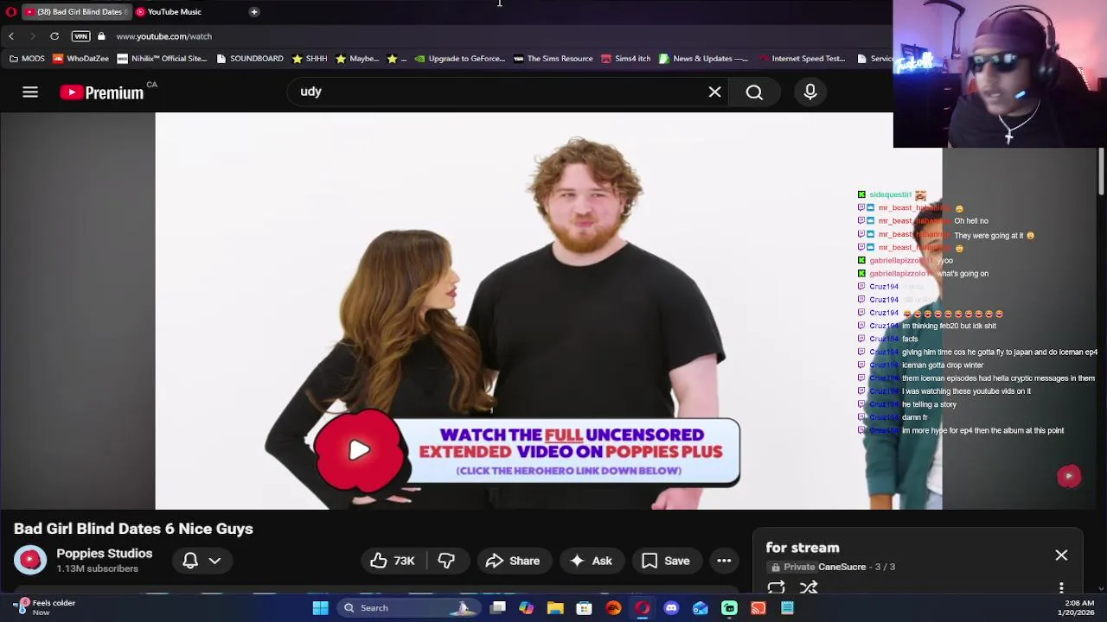The image size is (1107, 622).
Task: Open the SOUNDBOARD bookmark
Action: coord(250,59)
